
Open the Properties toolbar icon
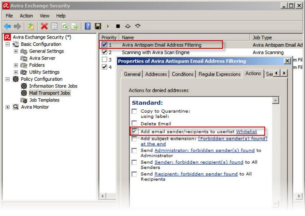point(54,26)
